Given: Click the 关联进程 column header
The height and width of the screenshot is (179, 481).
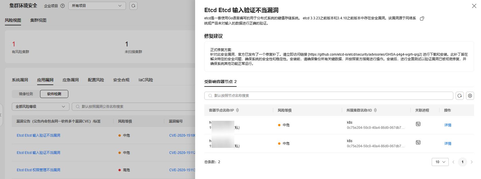Looking at the screenshot, I should point(422,110).
